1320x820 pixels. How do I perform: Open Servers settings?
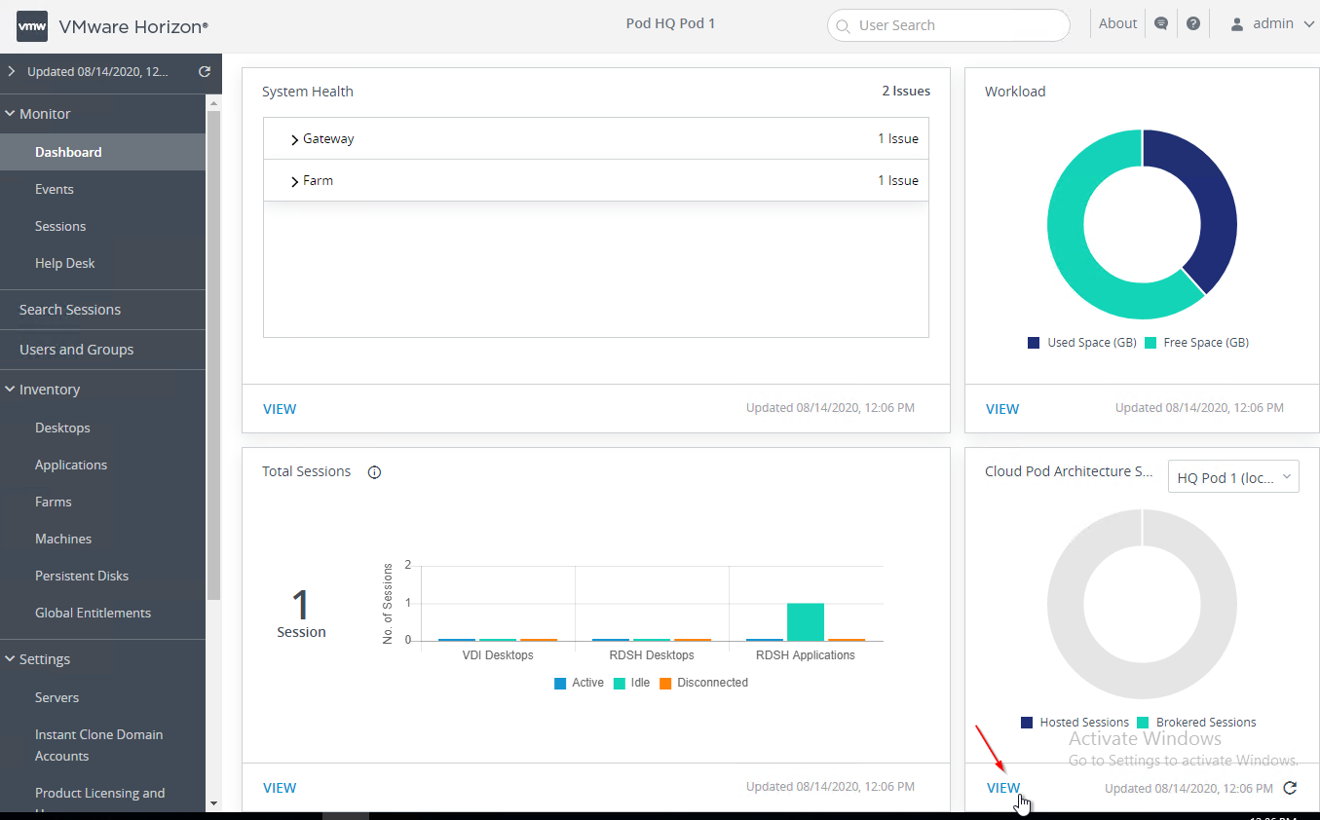click(57, 697)
